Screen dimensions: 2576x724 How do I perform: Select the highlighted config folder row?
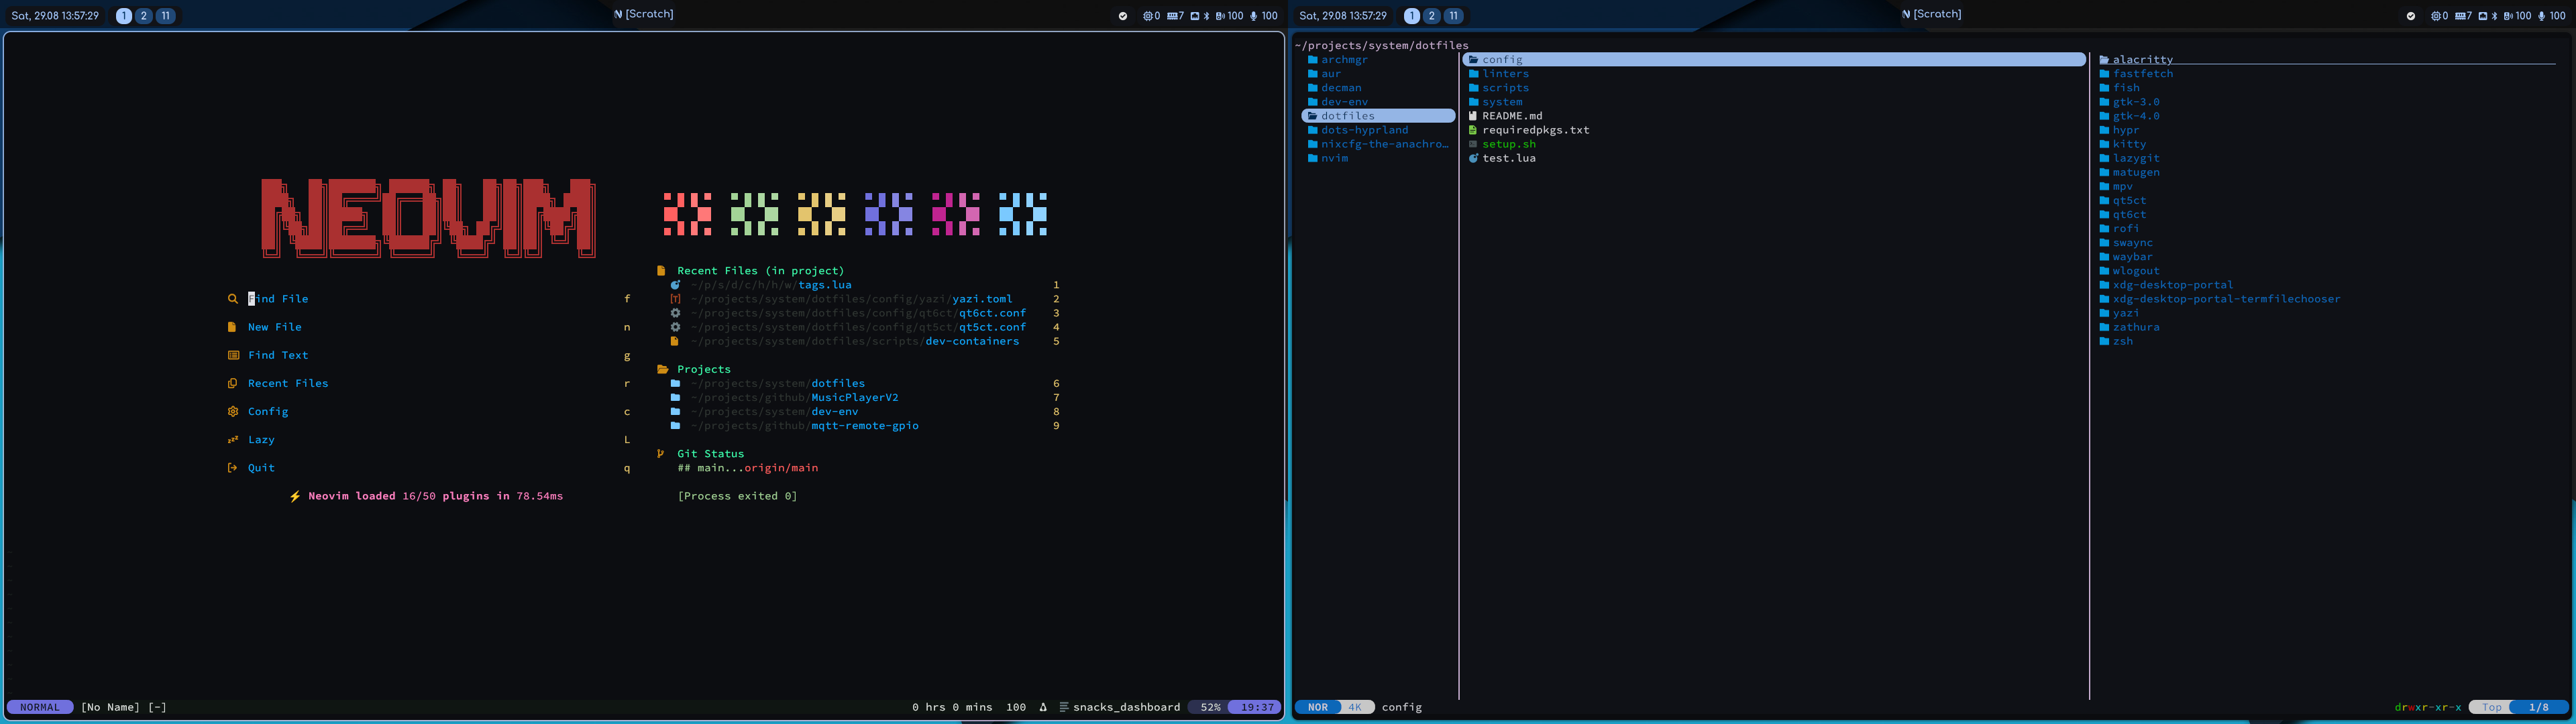pyautogui.click(x=1774, y=60)
